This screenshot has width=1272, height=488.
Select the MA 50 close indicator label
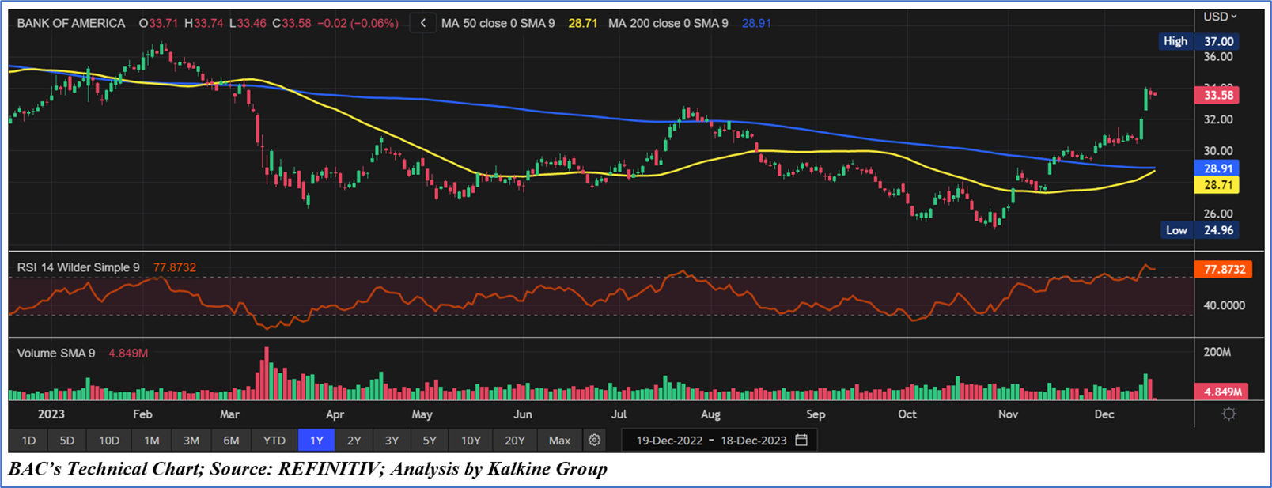498,23
